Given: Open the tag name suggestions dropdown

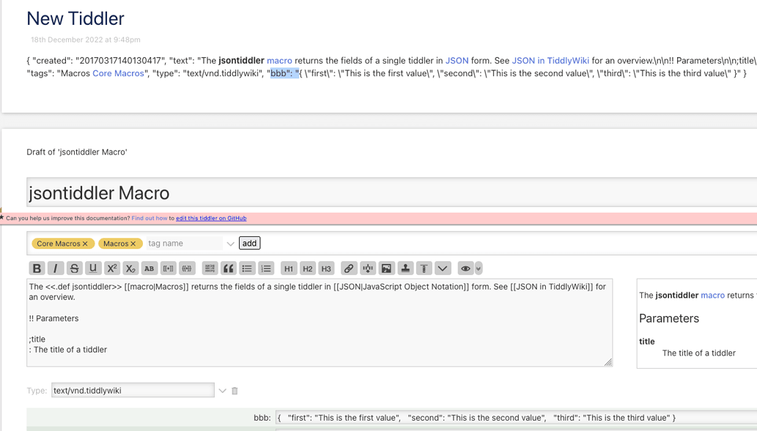Looking at the screenshot, I should (230, 242).
